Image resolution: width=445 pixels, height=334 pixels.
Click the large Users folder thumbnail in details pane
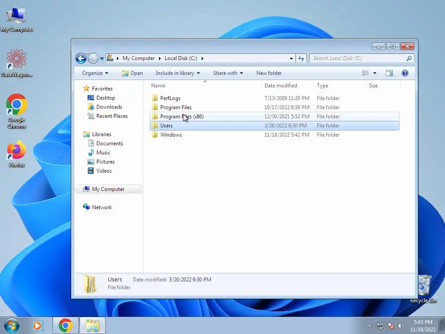pyautogui.click(x=90, y=284)
